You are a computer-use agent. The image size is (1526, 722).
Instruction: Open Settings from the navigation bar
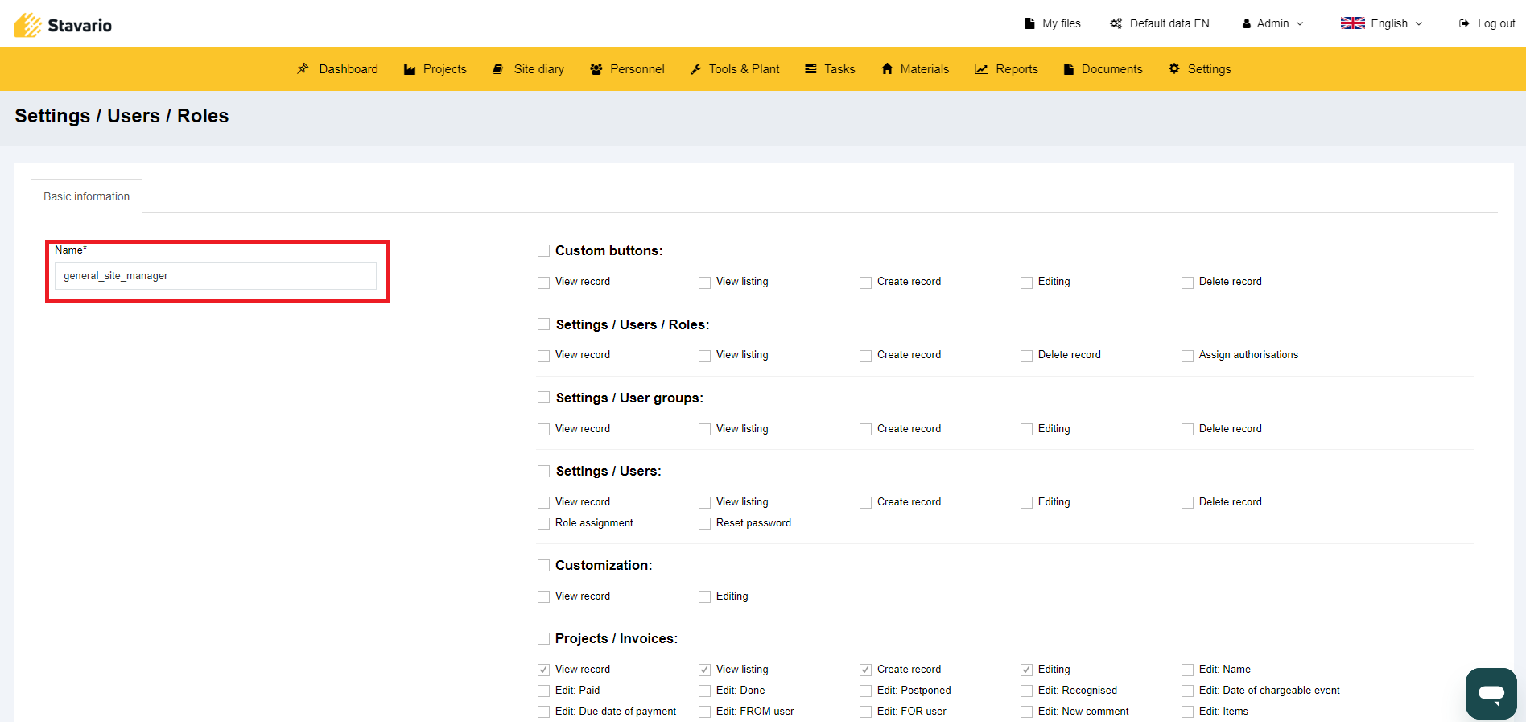(1209, 69)
